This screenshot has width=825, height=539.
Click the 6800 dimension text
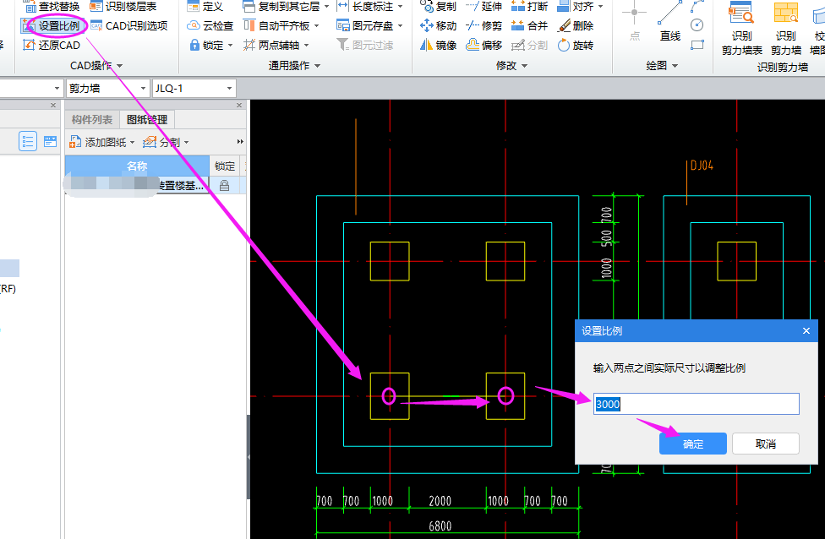pyautogui.click(x=440, y=525)
